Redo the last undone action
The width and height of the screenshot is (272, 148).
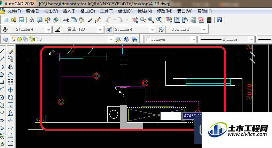tap(121, 20)
